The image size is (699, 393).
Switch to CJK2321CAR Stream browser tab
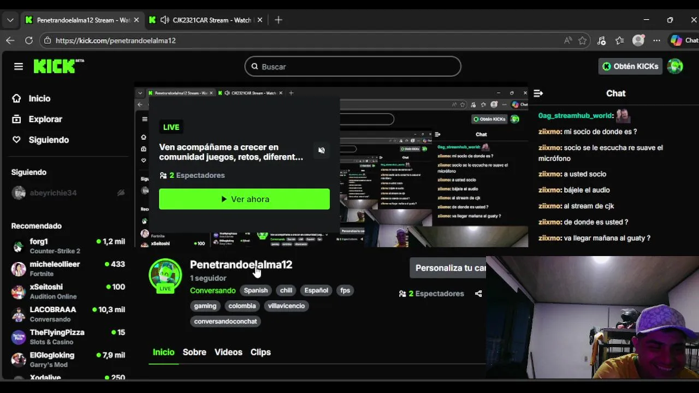[206, 20]
